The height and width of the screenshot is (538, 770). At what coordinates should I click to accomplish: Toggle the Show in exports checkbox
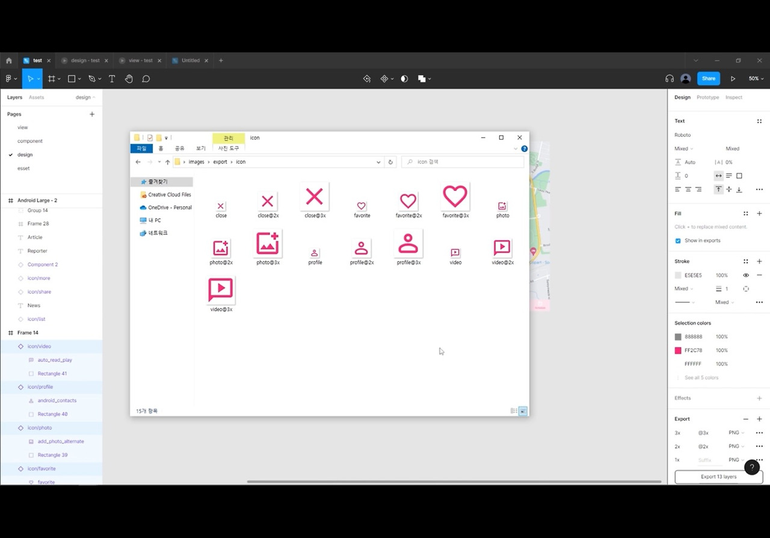tap(678, 241)
